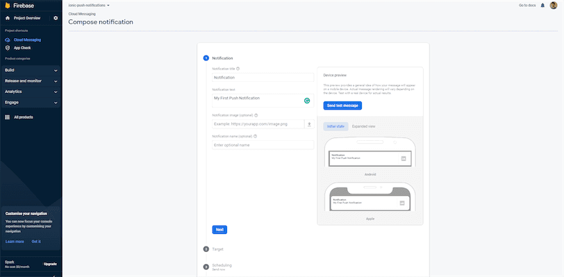Screen dimensions: 564x277
Task: Click the Next button
Action: point(219,230)
